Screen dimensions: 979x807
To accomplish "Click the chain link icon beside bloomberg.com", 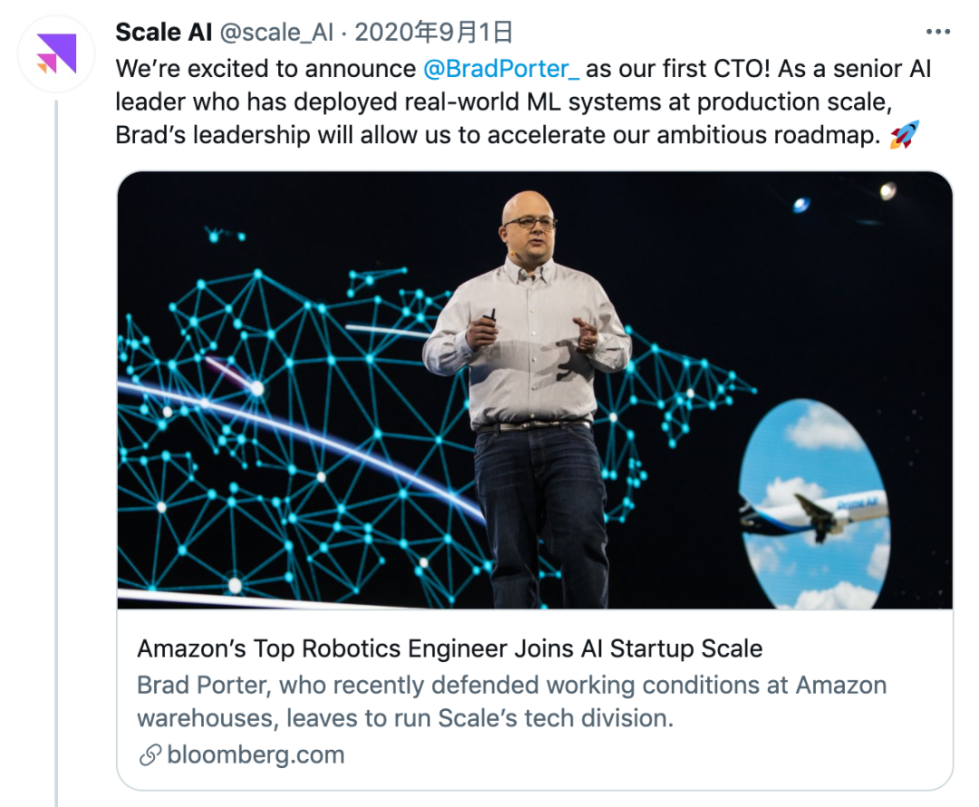I will (x=150, y=754).
